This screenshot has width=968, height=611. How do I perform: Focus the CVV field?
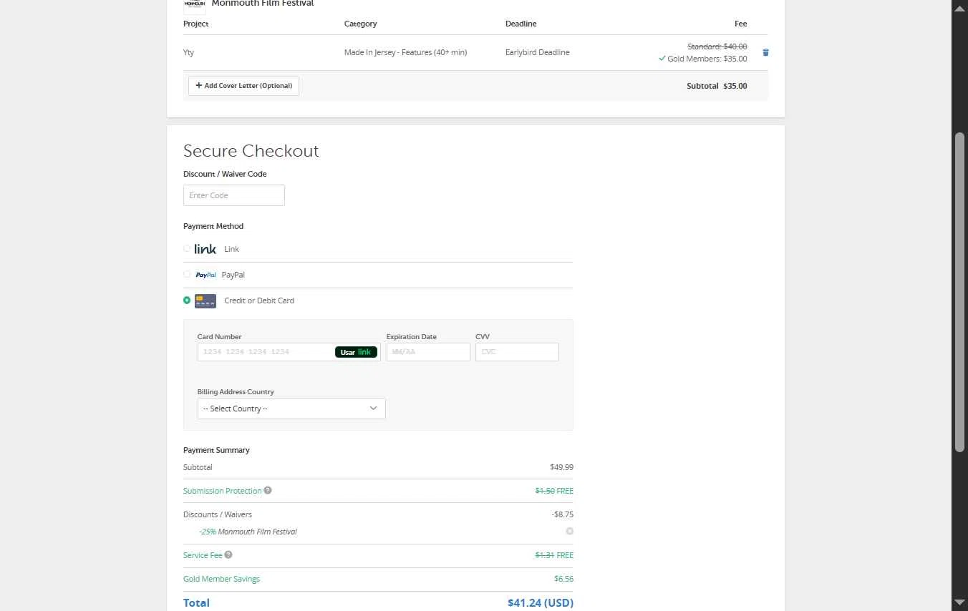click(x=517, y=352)
